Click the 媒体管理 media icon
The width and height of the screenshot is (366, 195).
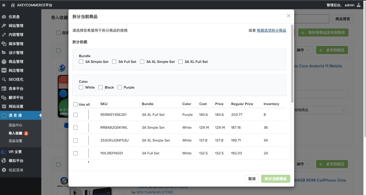point(4,44)
